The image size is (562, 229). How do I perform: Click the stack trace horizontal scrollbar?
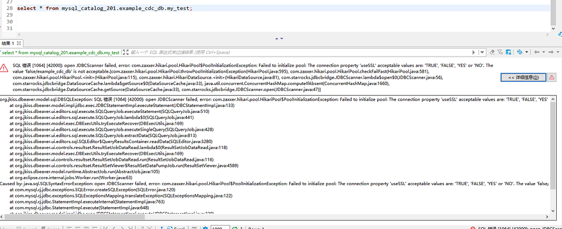point(73,217)
